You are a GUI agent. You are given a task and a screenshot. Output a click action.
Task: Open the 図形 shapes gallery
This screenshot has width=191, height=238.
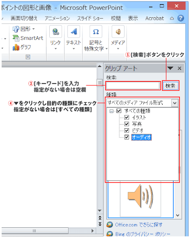[24, 29]
